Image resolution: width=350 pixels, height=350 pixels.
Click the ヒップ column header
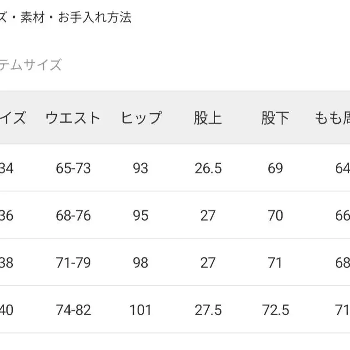click(x=141, y=118)
